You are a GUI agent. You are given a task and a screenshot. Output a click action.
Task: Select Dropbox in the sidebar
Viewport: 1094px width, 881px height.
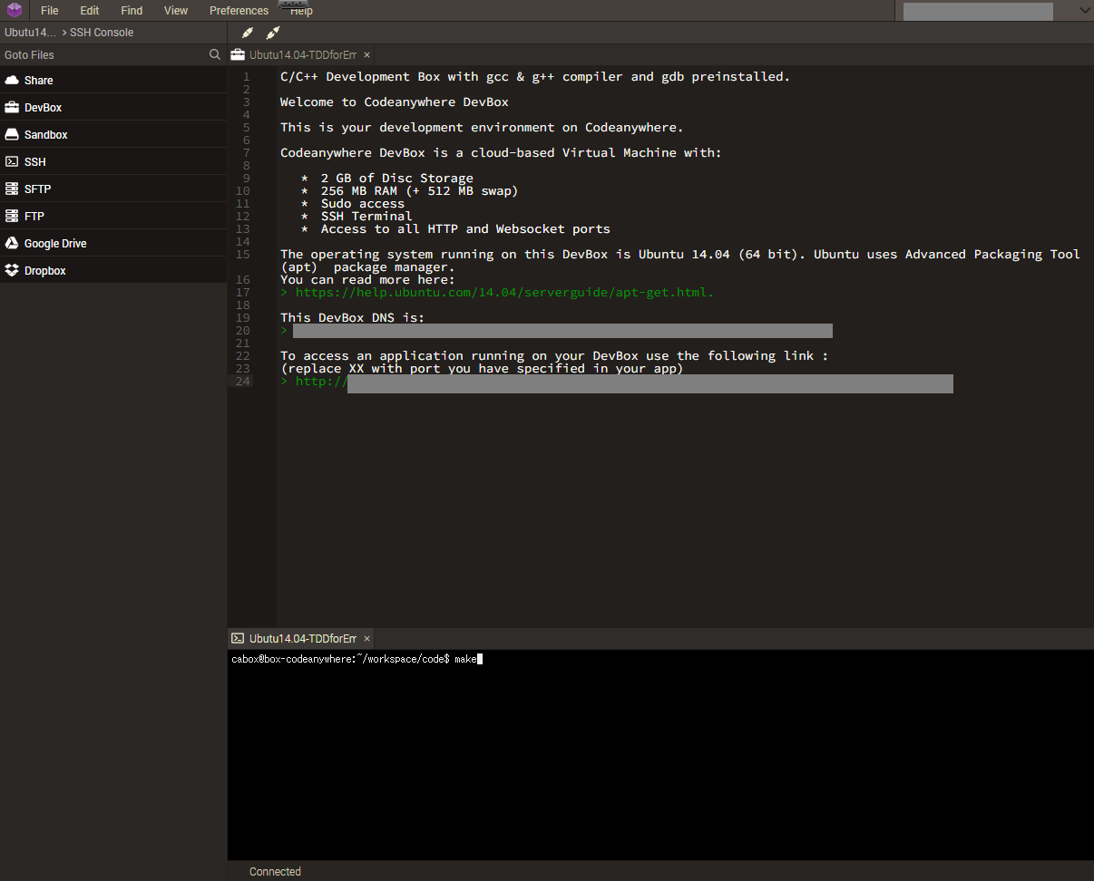click(x=113, y=270)
